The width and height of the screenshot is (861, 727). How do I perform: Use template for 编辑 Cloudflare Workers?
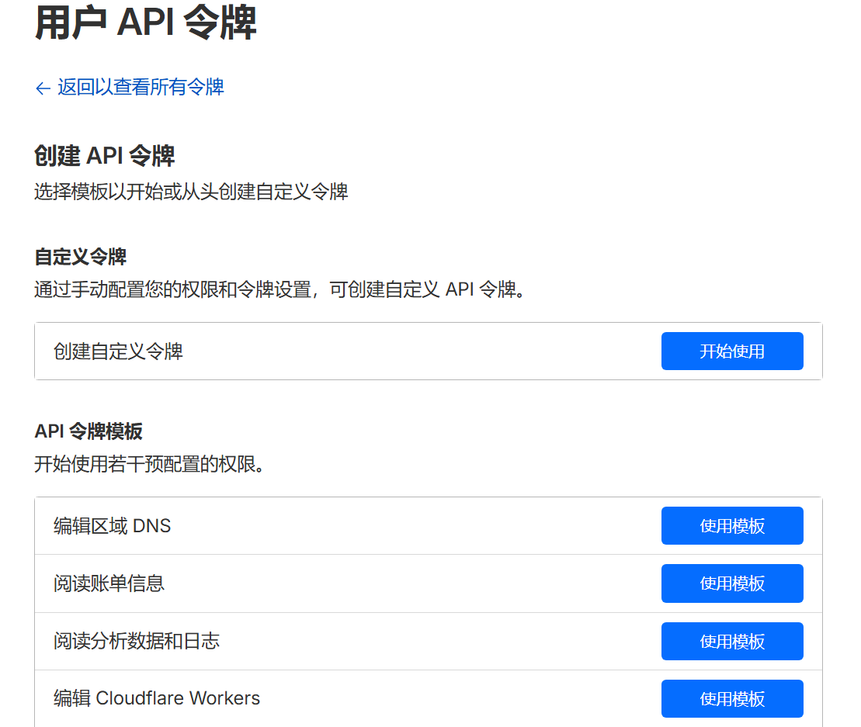pos(731,698)
